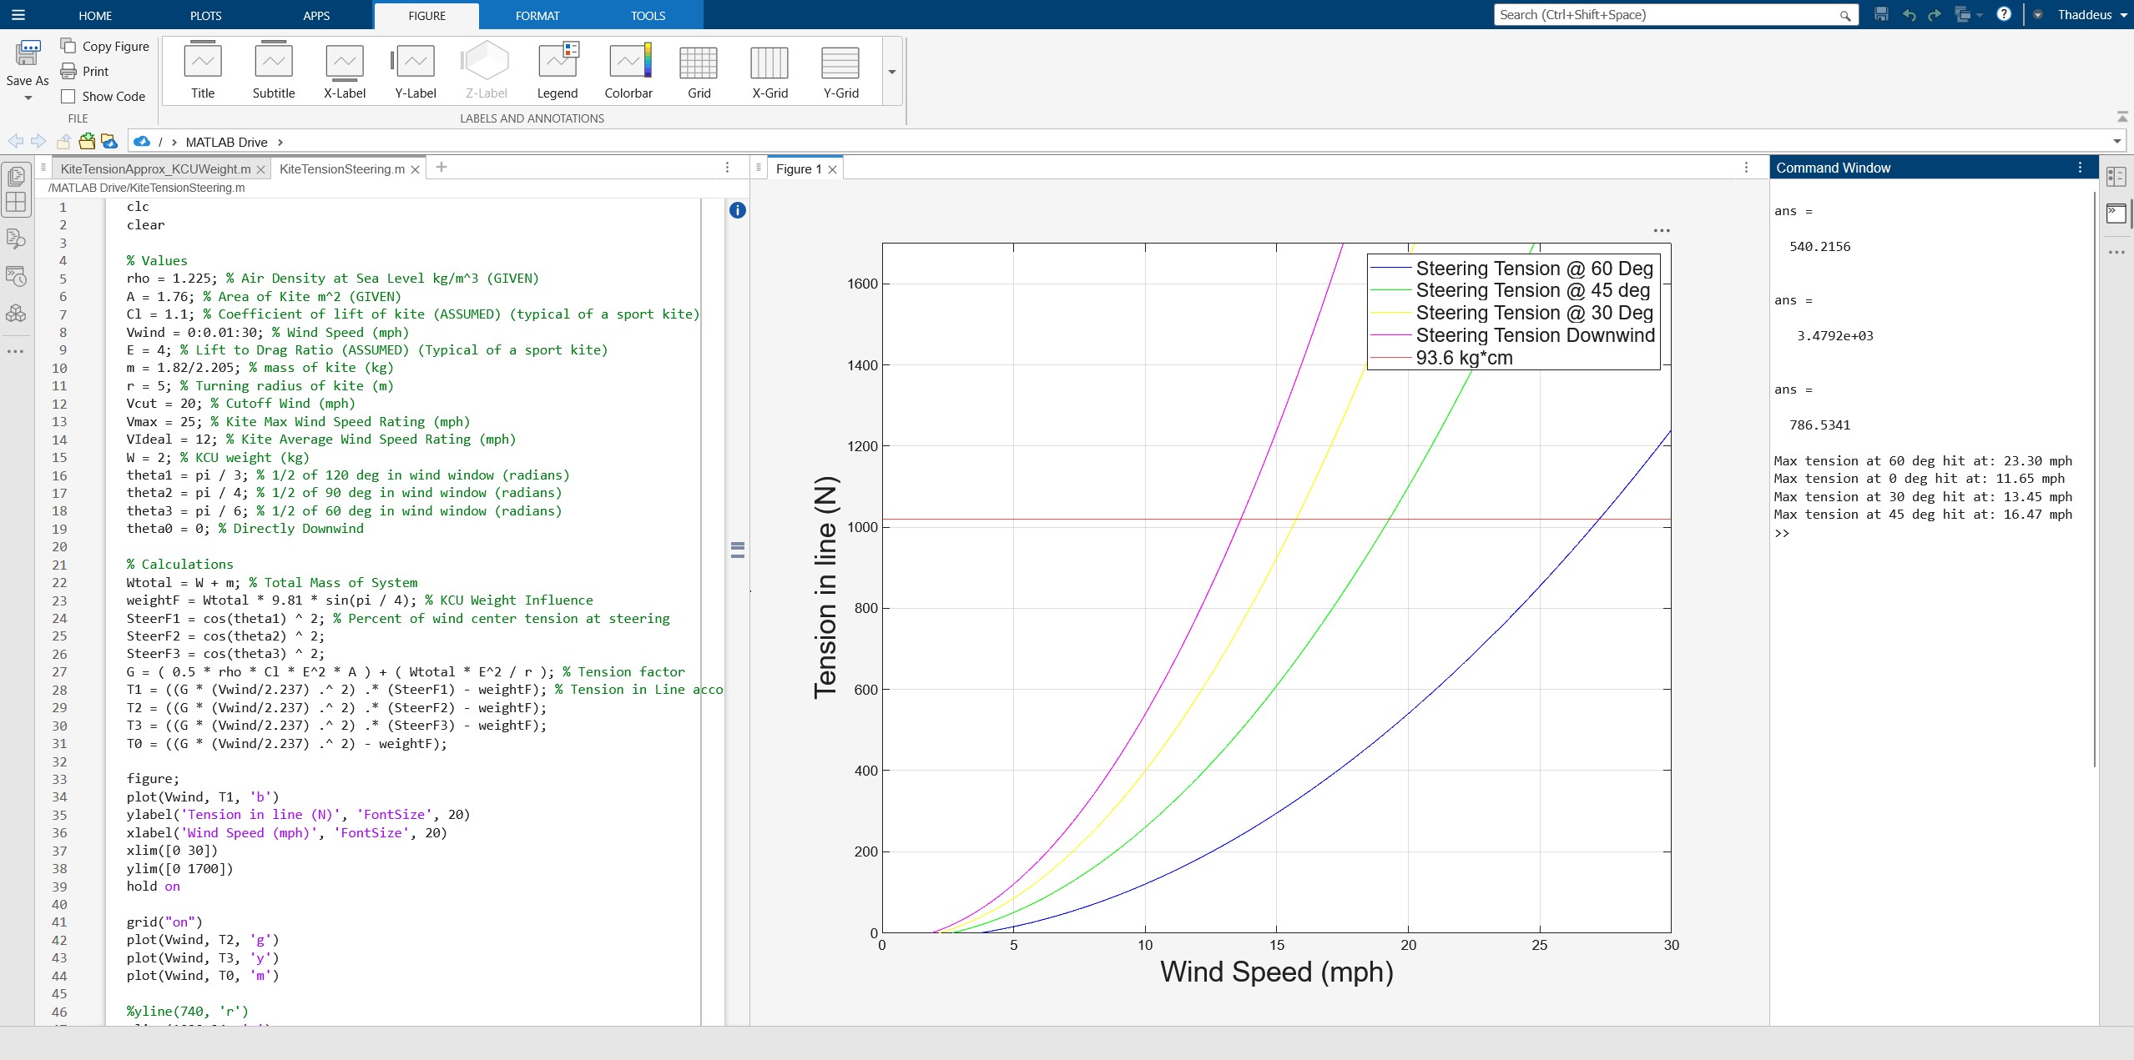
Task: Open the Code Issues panel in right sidebar
Action: (2116, 177)
